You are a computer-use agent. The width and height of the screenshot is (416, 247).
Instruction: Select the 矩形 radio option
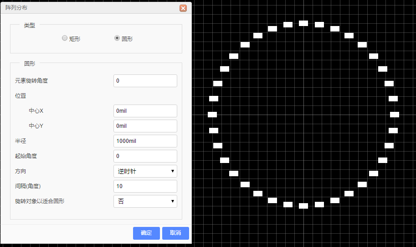click(x=65, y=38)
